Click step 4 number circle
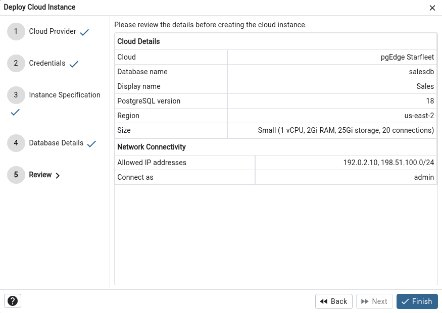This screenshot has width=442, height=313. 16,143
